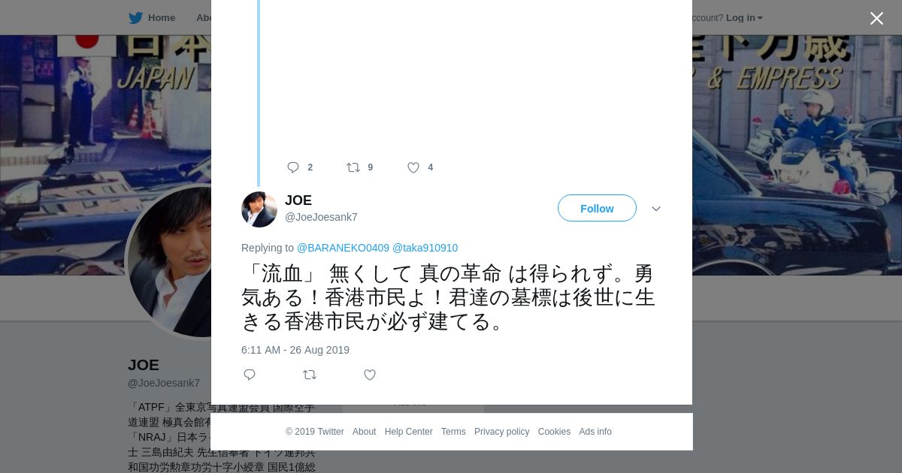Open the About footer link
This screenshot has height=473, width=902.
(x=364, y=432)
